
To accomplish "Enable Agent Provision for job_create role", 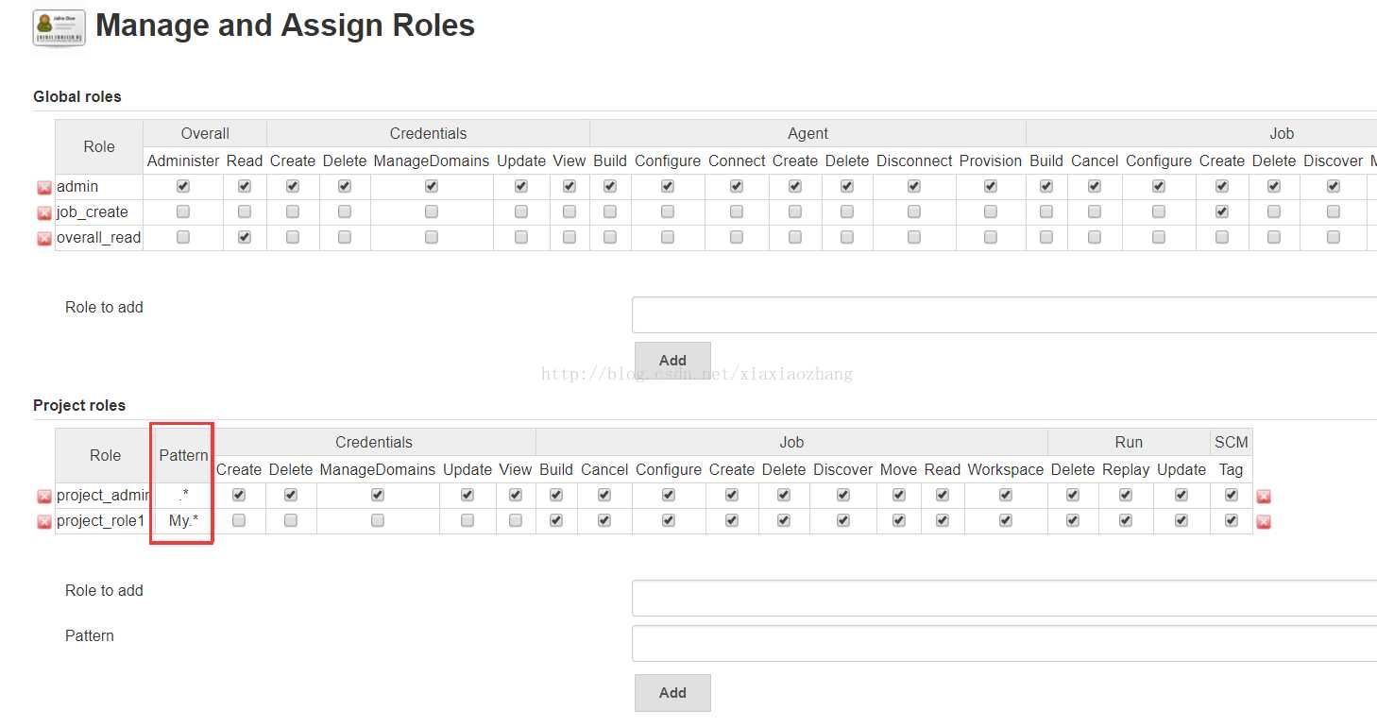I will (x=991, y=211).
